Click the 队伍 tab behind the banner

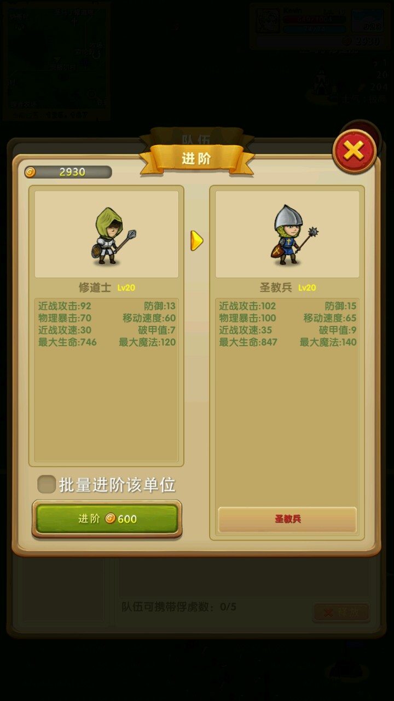pyautogui.click(x=196, y=137)
